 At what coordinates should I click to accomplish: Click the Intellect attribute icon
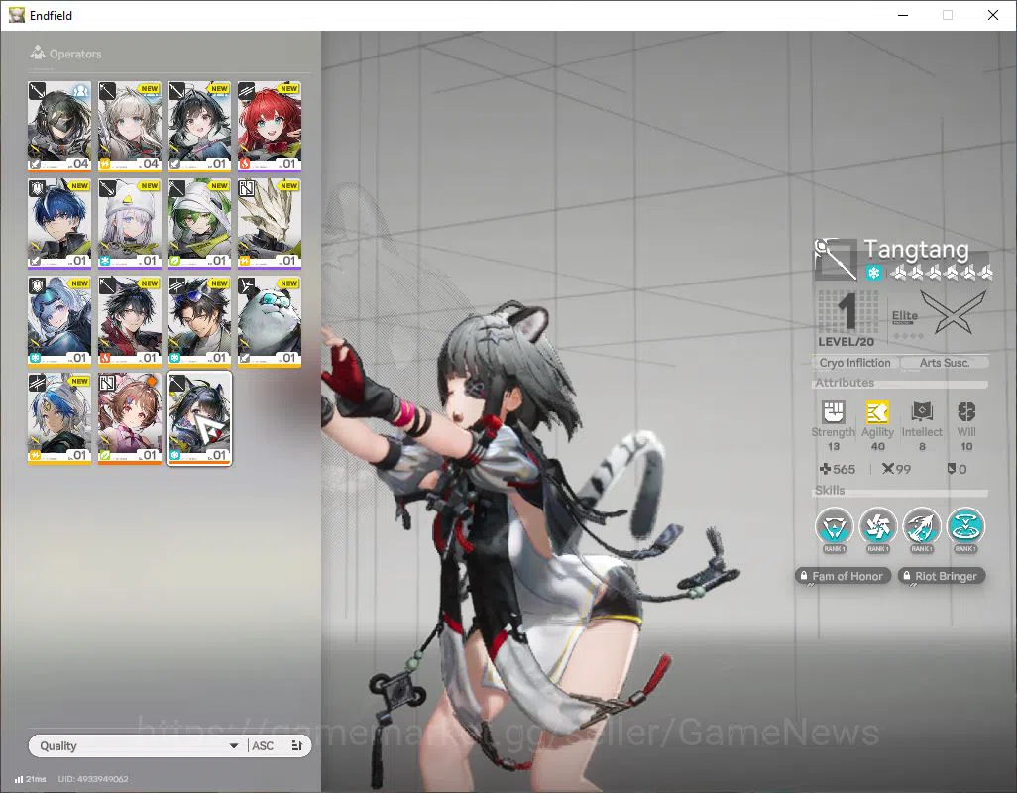[922, 411]
